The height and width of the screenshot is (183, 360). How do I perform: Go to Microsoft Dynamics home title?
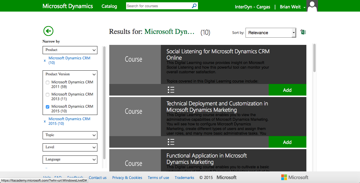68,6
